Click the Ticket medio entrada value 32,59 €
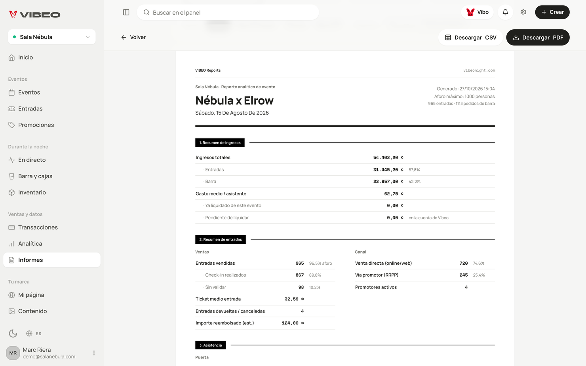 [294, 299]
